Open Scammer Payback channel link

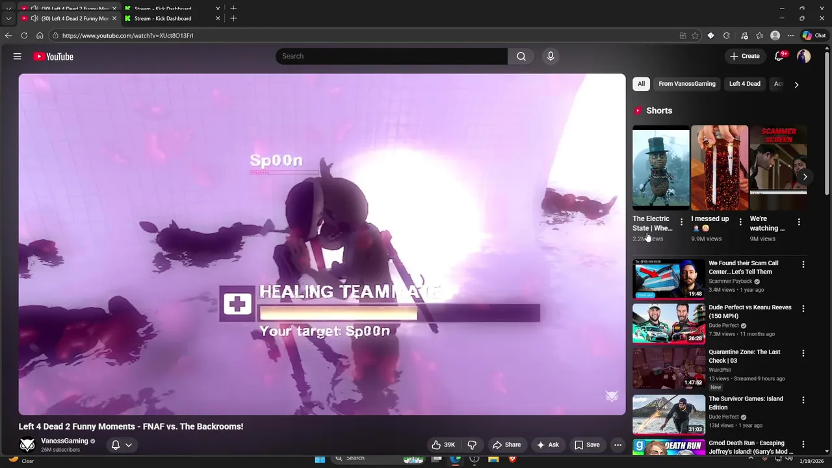tap(730, 281)
